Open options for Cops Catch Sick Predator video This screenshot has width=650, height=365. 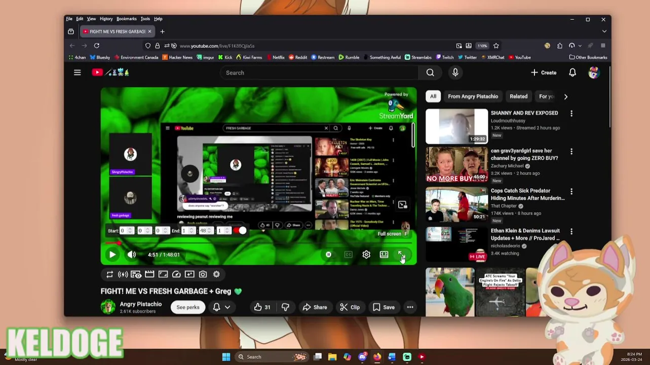pos(571,192)
